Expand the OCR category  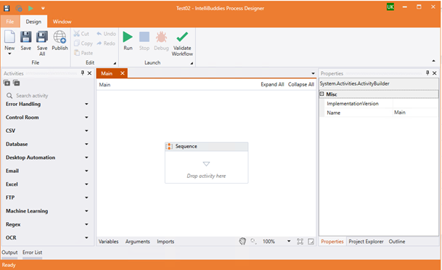click(x=87, y=237)
